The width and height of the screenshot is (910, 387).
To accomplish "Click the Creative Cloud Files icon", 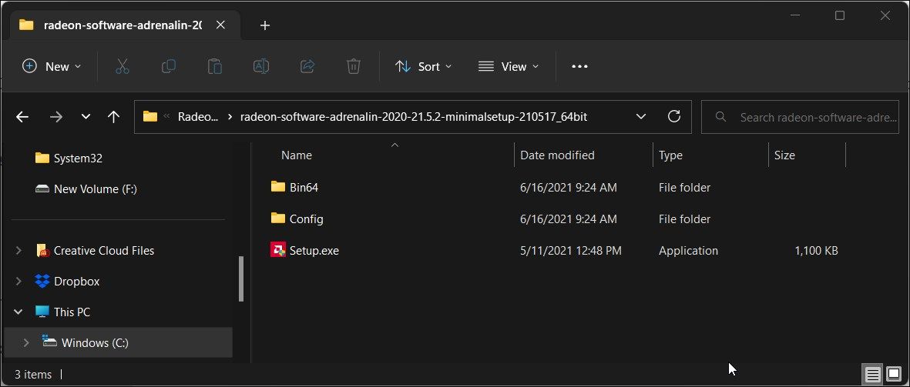I will tap(42, 250).
